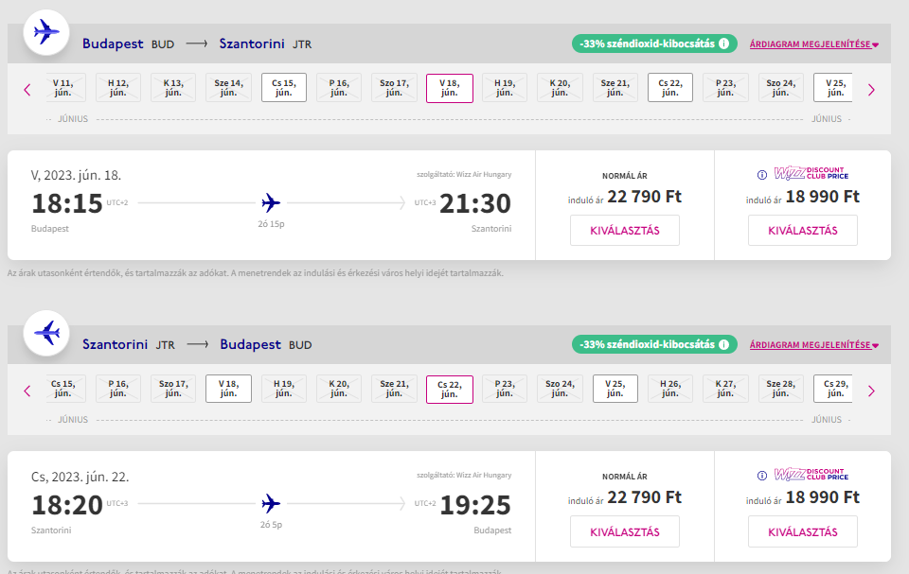
Task: Show later return dates with right arrow
Action: click(871, 391)
